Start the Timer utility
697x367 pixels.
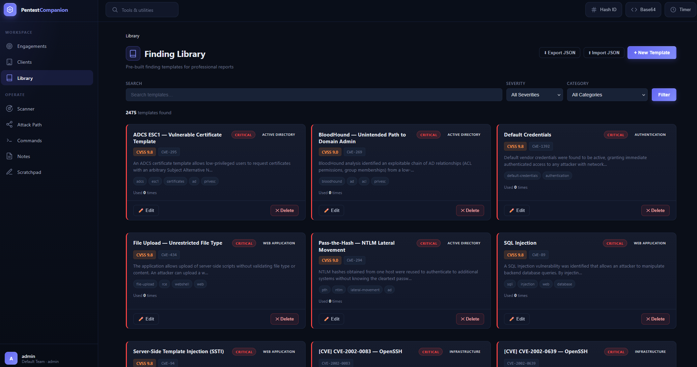pyautogui.click(x=680, y=10)
